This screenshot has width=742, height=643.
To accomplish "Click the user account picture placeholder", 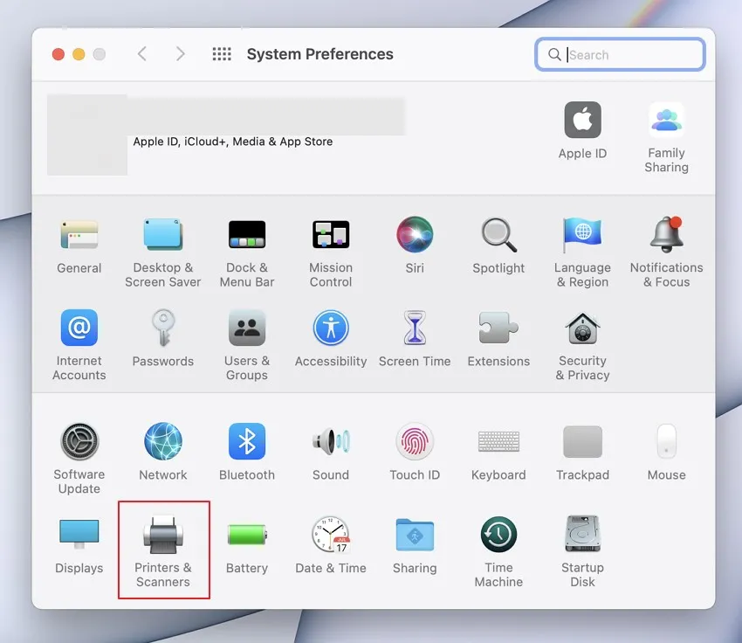I will (x=87, y=135).
